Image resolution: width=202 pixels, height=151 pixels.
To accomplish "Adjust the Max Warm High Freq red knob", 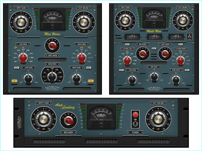I will click(x=82, y=57).
